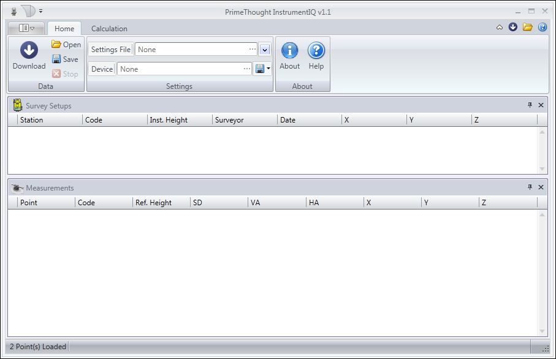
Task: Save data using the Save diskette icon
Action: [x=55, y=59]
